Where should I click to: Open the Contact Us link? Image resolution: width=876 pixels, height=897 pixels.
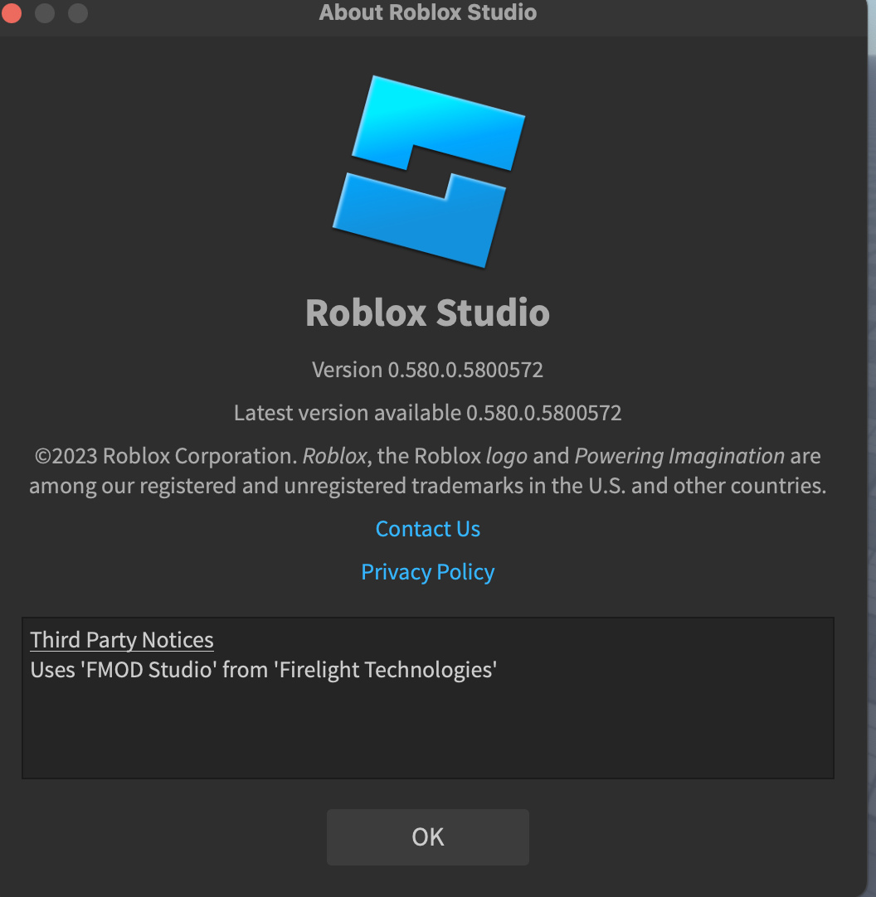[428, 529]
